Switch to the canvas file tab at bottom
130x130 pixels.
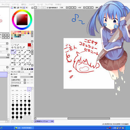tap(44, 121)
